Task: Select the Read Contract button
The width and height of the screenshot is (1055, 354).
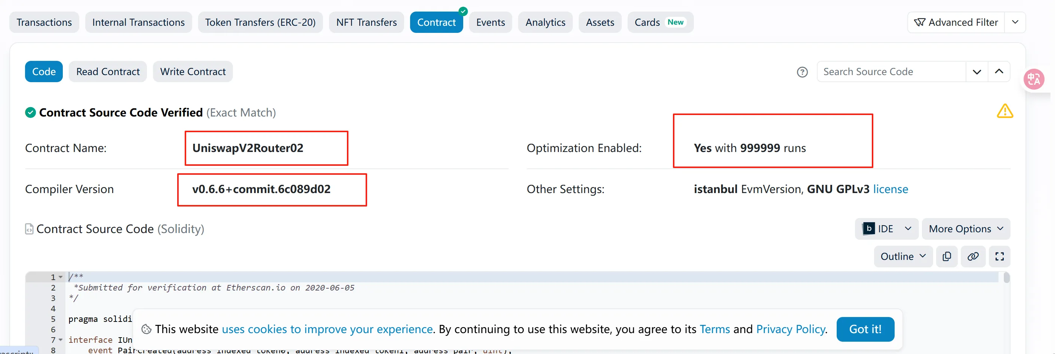Action: 108,72
